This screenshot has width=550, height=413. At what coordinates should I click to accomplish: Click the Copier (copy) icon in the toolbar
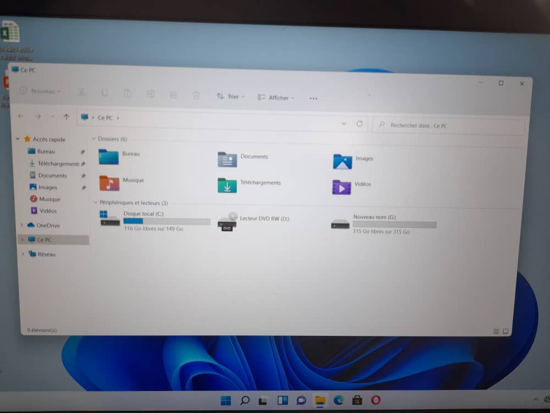[x=105, y=94]
